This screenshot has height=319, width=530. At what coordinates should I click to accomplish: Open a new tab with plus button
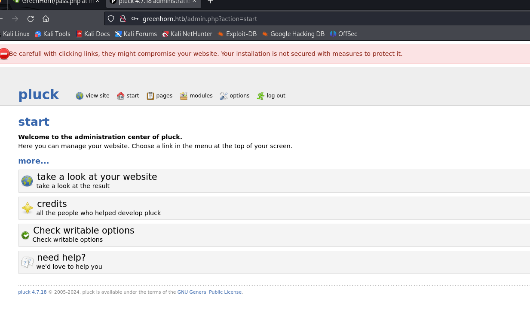[x=210, y=2]
